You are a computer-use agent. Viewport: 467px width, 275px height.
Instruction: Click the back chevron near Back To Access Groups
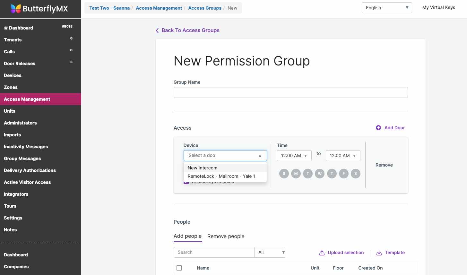tap(157, 30)
